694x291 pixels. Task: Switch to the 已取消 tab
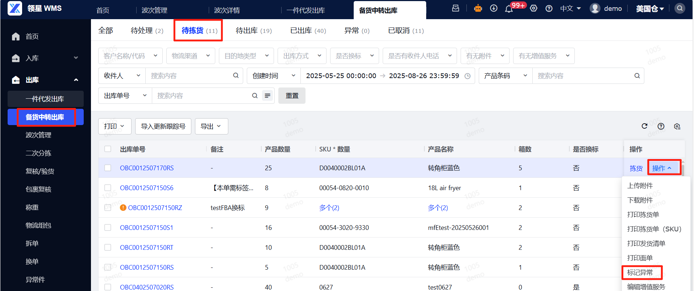tap(406, 30)
